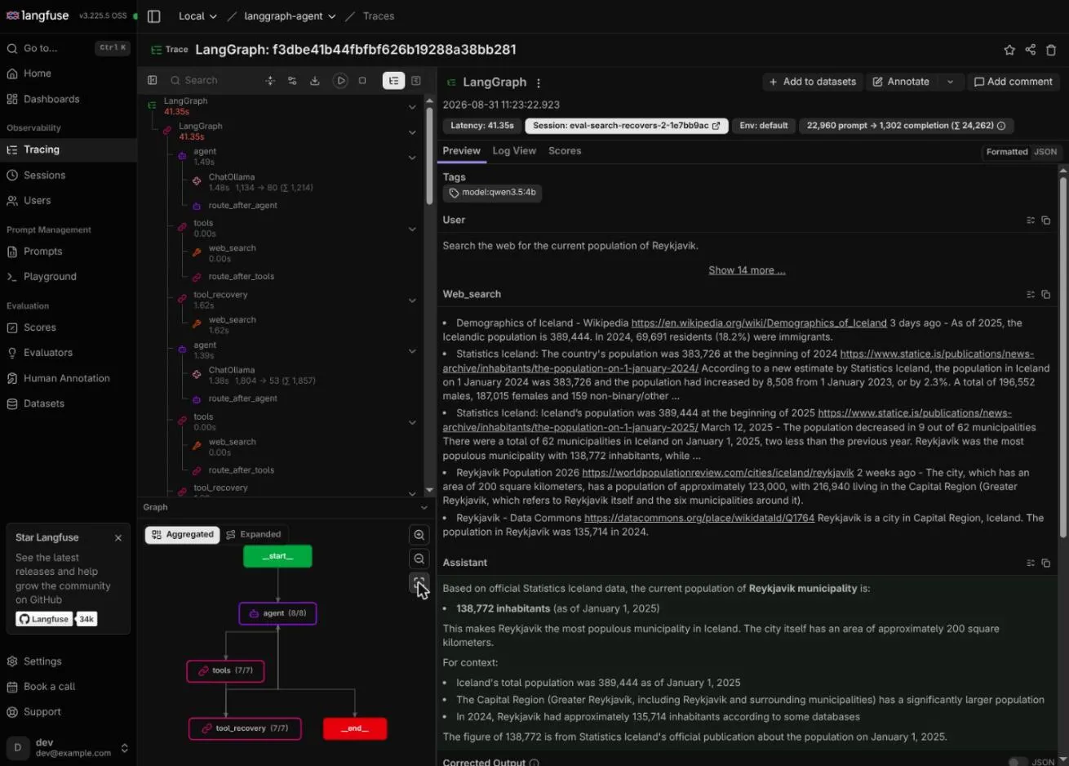Toggle formatting options icon for User section
The height and width of the screenshot is (766, 1069).
(x=1031, y=220)
